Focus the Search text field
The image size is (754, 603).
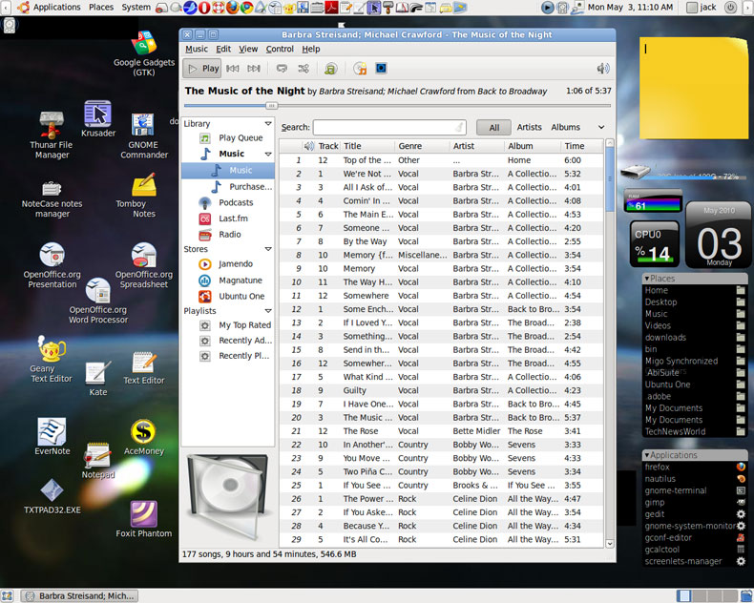click(389, 128)
